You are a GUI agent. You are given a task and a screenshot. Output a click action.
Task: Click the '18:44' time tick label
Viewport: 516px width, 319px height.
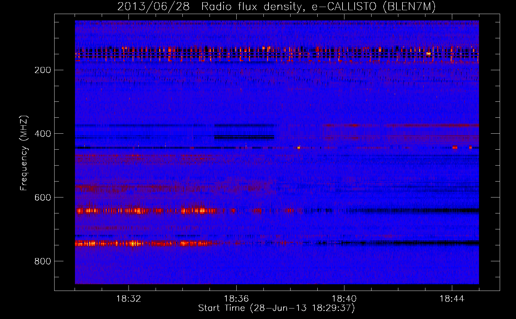(452, 299)
